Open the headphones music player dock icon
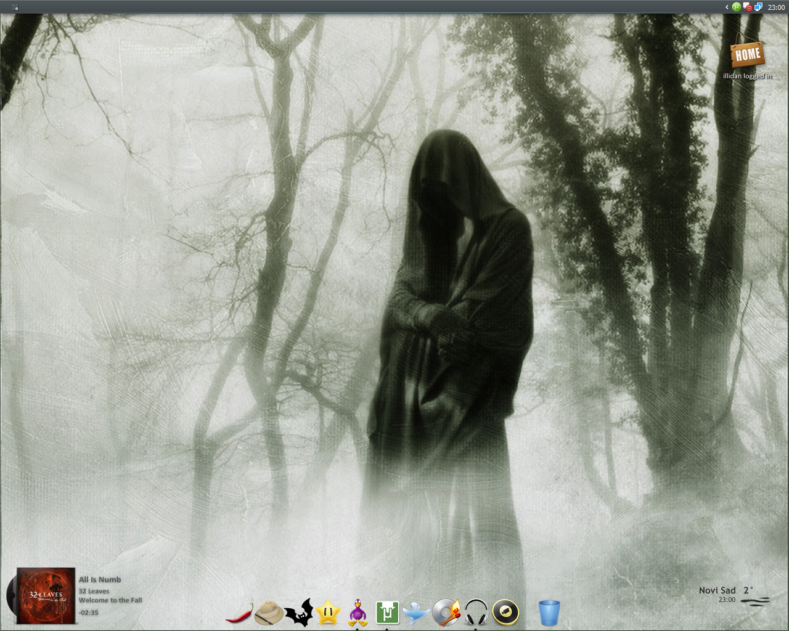 476,613
